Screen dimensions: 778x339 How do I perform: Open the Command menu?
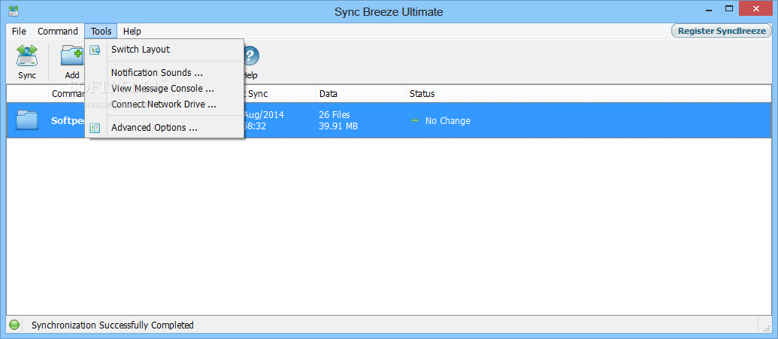click(x=58, y=32)
